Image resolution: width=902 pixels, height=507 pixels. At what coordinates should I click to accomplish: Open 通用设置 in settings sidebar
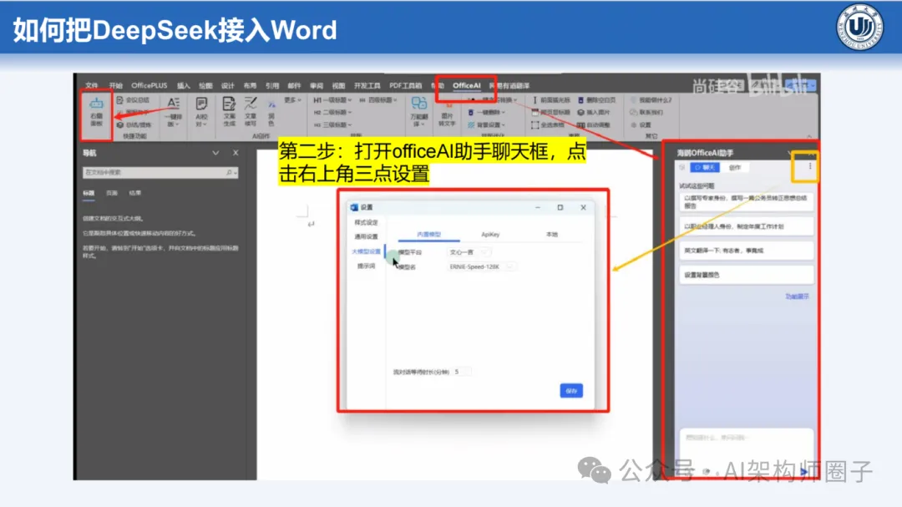pyautogui.click(x=366, y=236)
